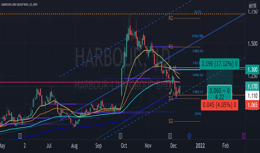Select the 1.170 current price label
Viewport: 260px width, 153px height.
pyautogui.click(x=252, y=86)
